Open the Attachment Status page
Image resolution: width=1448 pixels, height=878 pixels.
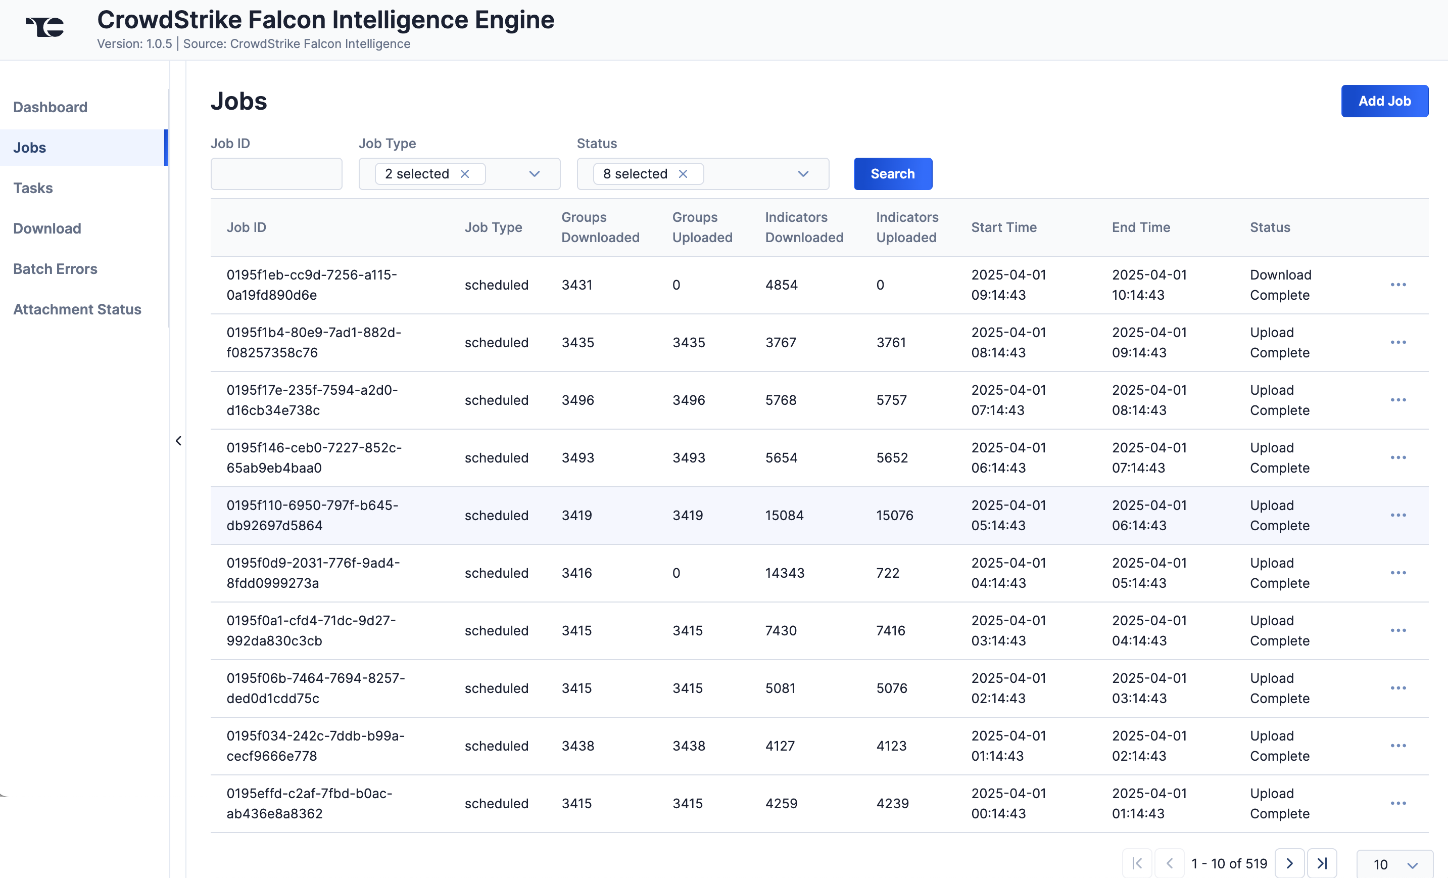[x=77, y=309]
